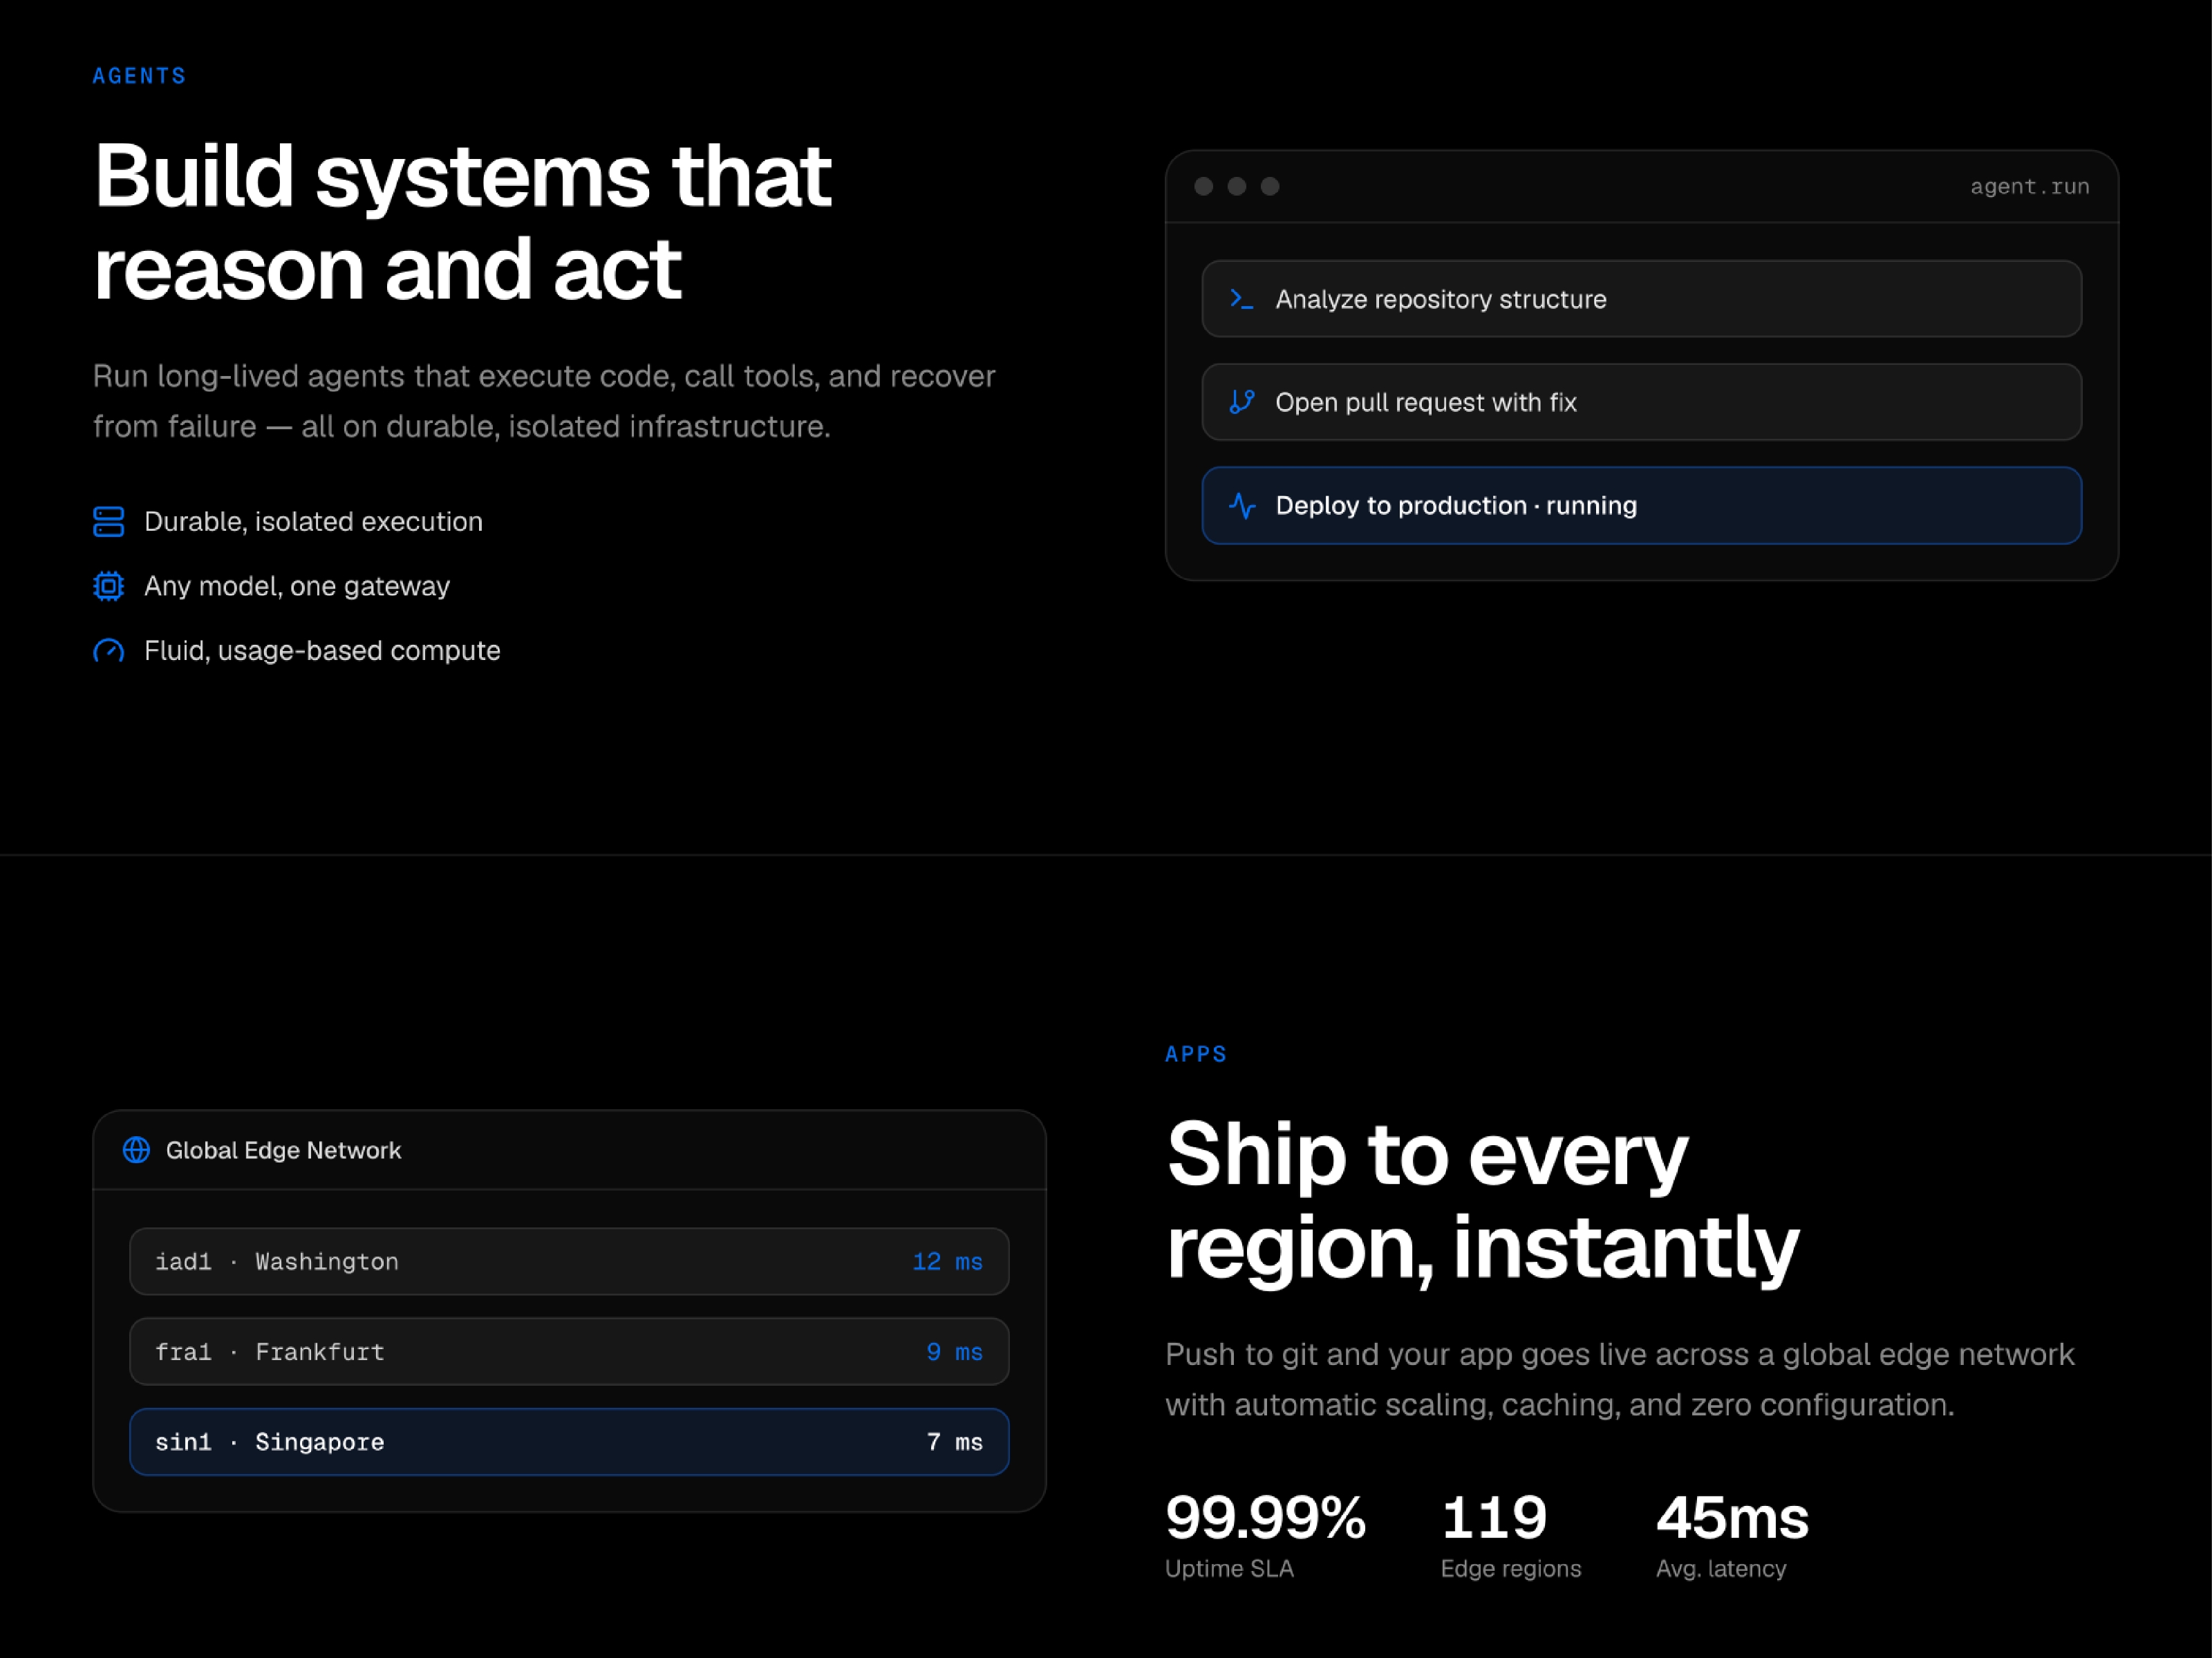2212x1658 pixels.
Task: Click the gauge icon beside Fluid compute
Action: (109, 651)
